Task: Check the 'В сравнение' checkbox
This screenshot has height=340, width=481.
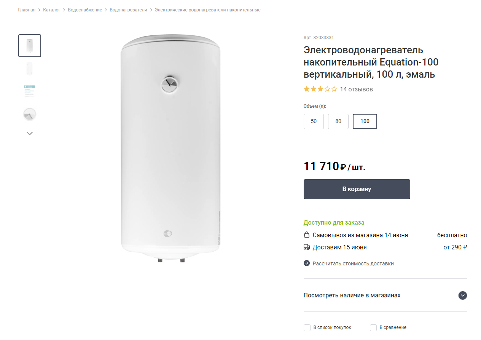Action: [x=373, y=327]
